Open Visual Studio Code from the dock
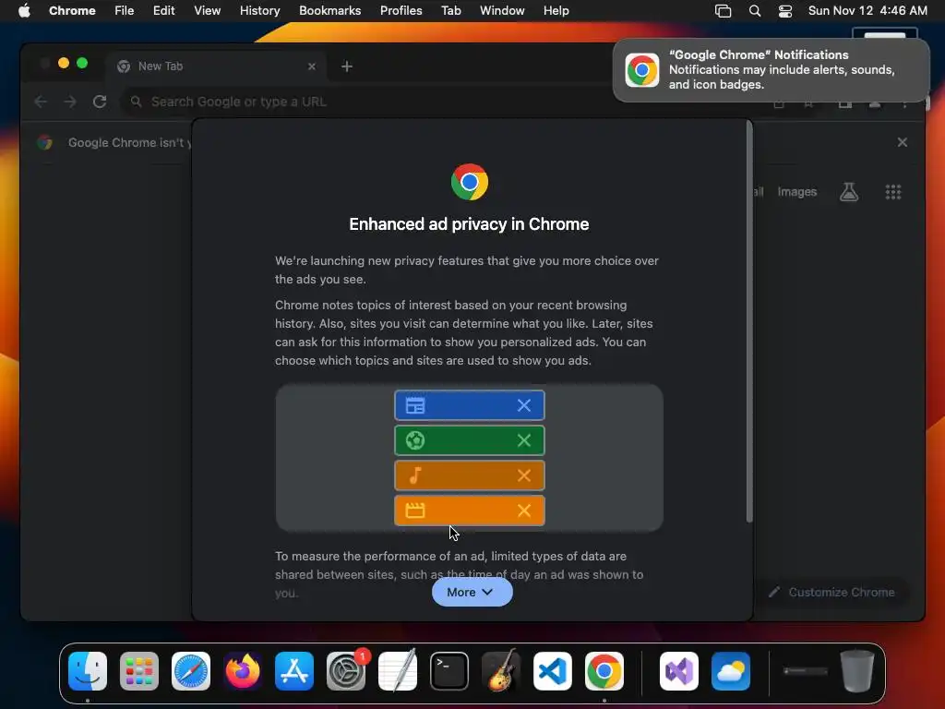Viewport: 945px width, 709px height. (x=553, y=671)
